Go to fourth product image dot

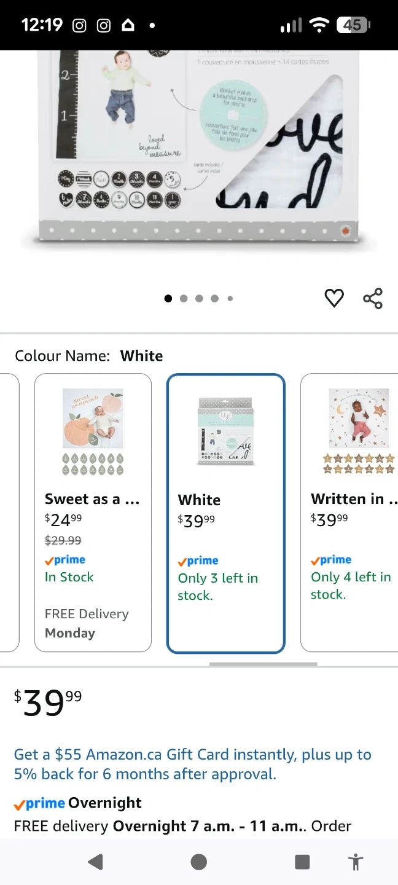214,299
